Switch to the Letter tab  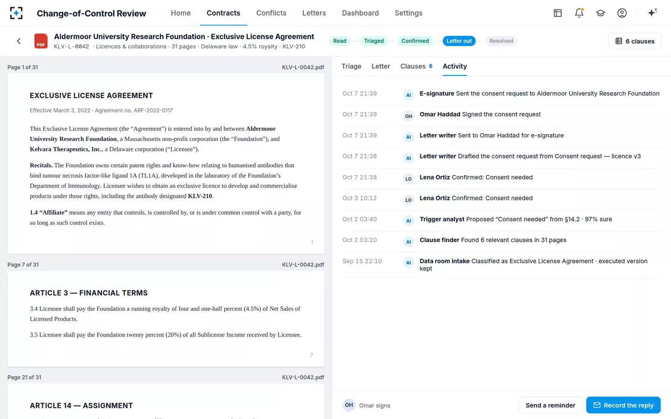pos(381,66)
